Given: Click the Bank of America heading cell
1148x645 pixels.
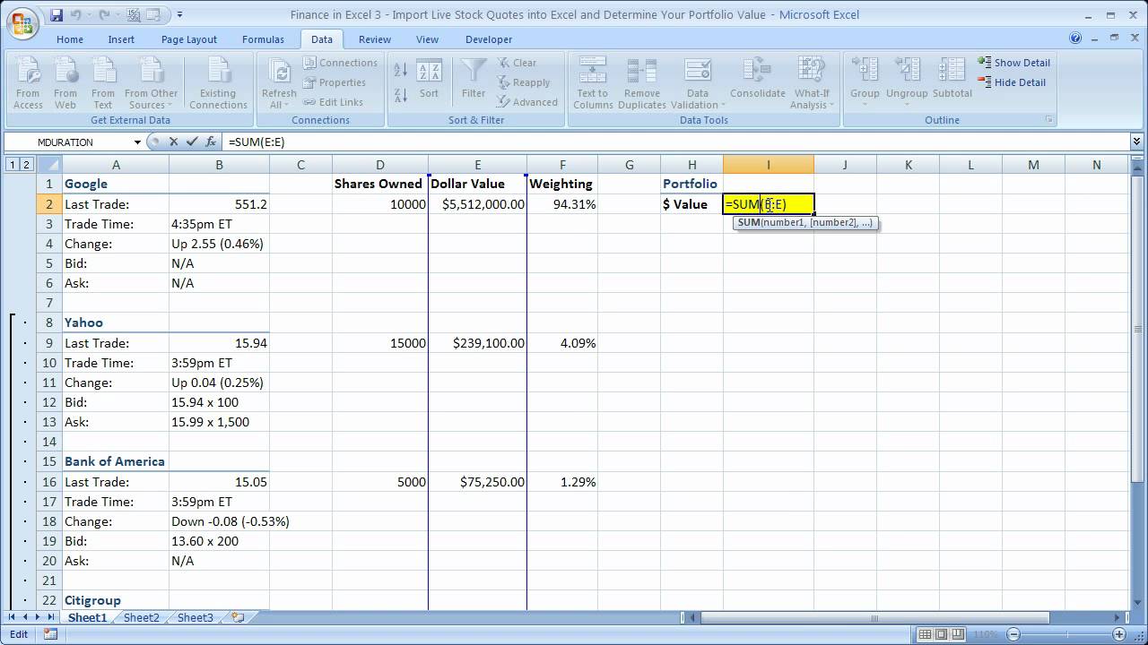Looking at the screenshot, I should 116,461.
